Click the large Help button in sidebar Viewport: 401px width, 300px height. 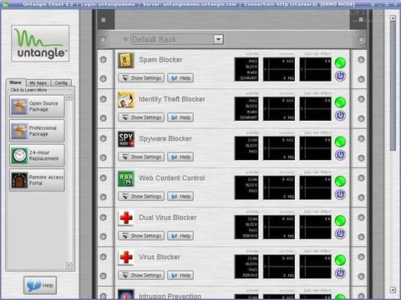40,285
